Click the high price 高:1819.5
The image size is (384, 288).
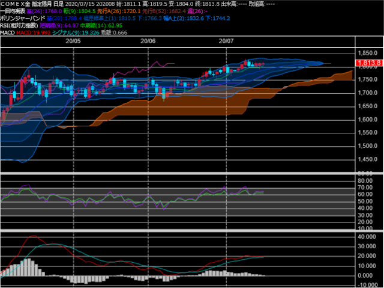pos(155,4)
